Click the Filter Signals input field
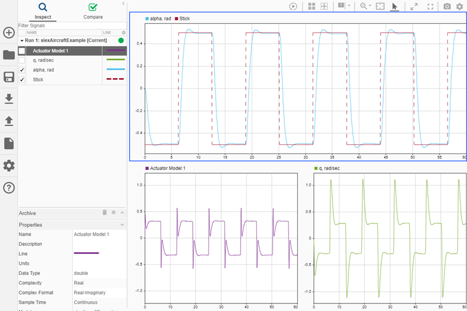Viewport: 467px width, 311px height. pyautogui.click(x=64, y=26)
